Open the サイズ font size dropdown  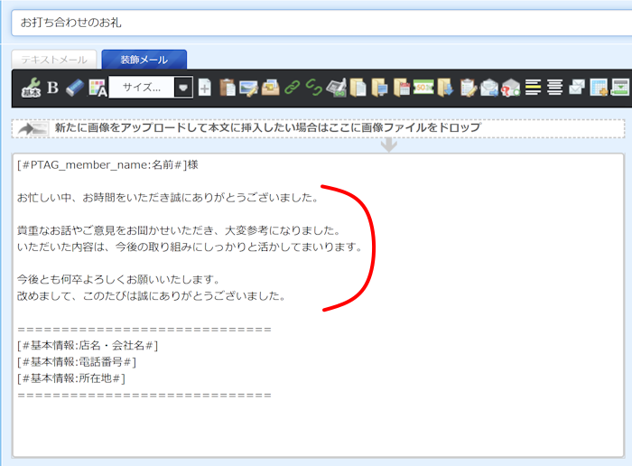[141, 88]
